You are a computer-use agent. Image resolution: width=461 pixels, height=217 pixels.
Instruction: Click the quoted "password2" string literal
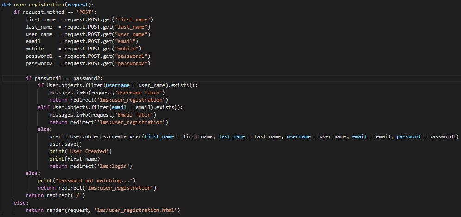coord(132,63)
